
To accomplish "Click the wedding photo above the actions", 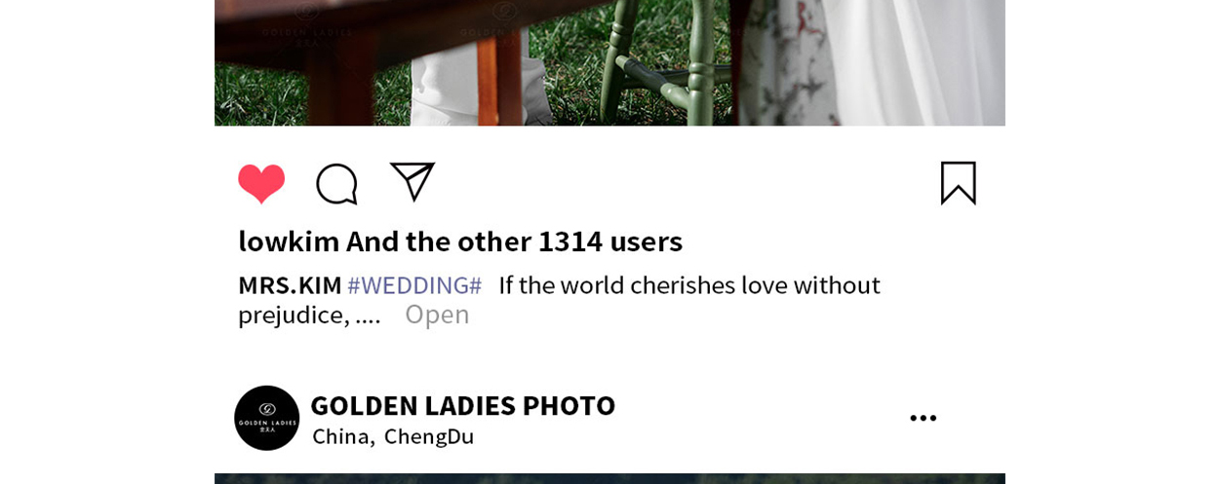I will pos(609,62).
